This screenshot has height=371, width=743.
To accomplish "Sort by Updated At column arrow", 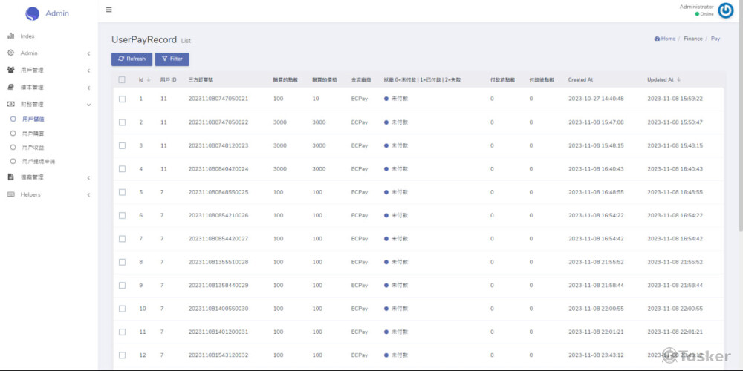I will tap(678, 79).
